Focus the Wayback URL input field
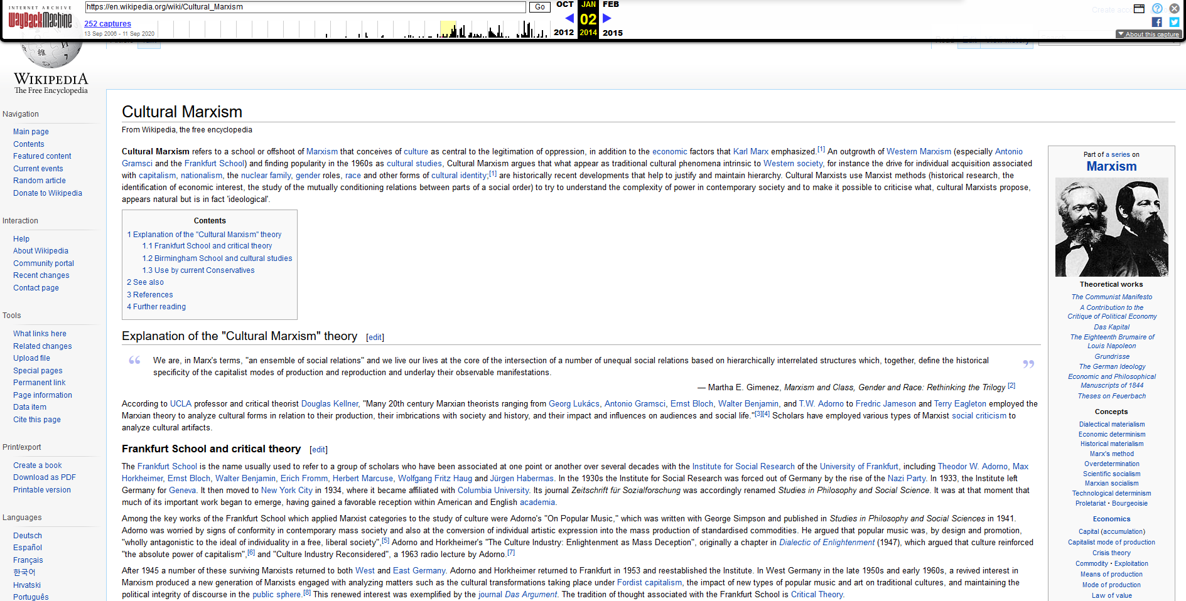 [306, 7]
